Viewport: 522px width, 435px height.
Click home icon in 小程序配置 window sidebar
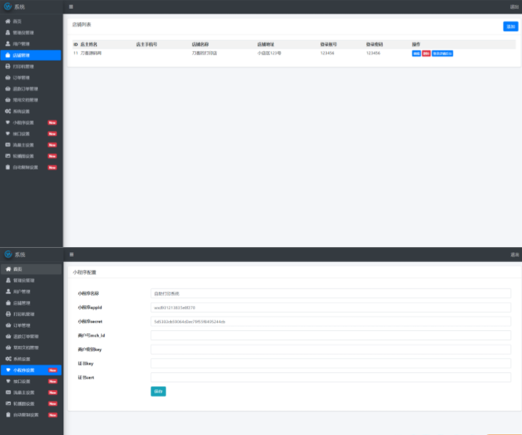tap(9, 269)
